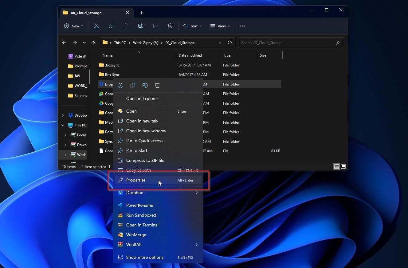The image size is (408, 268).
Task: Select the Cut scissors icon in the toolbar
Action: coord(96,26)
